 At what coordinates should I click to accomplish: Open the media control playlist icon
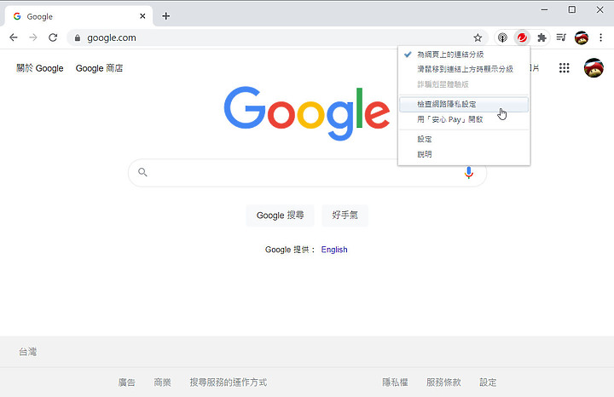pyautogui.click(x=561, y=37)
